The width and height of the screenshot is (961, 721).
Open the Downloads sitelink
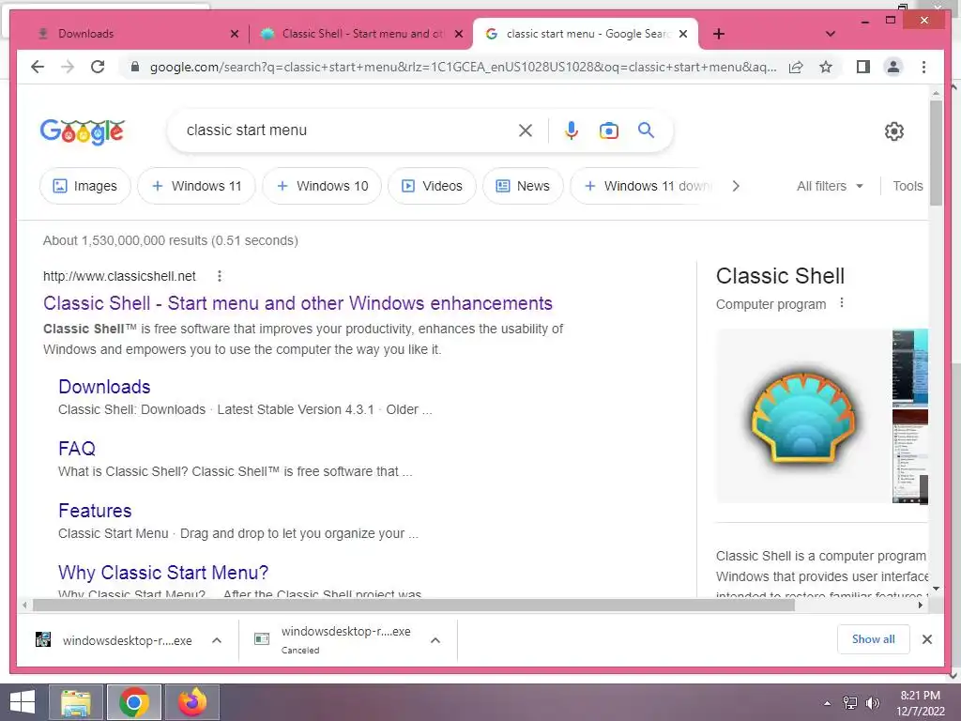point(104,386)
